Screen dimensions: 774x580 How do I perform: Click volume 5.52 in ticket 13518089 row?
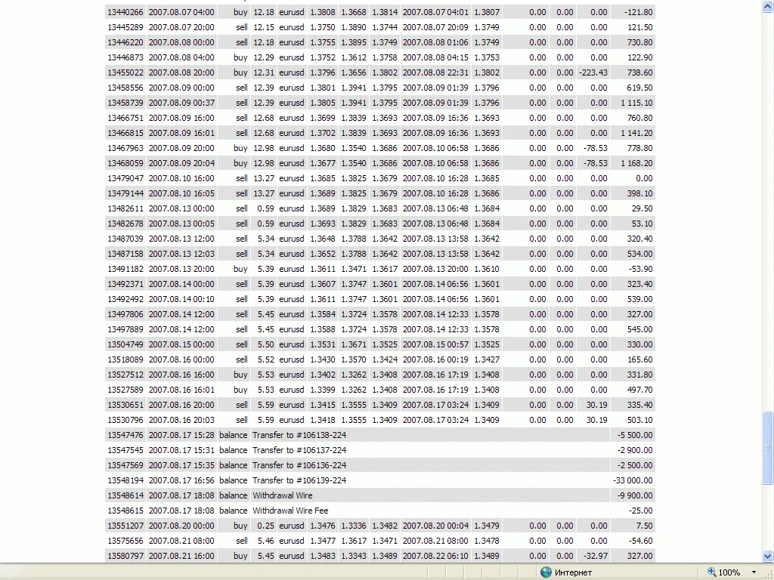pos(265,359)
